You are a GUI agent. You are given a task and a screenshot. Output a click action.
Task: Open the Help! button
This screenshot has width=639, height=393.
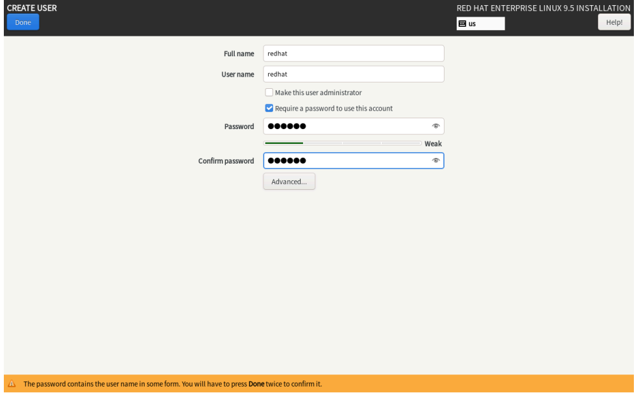(x=613, y=22)
